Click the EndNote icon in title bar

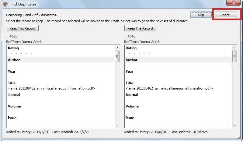[5, 4]
